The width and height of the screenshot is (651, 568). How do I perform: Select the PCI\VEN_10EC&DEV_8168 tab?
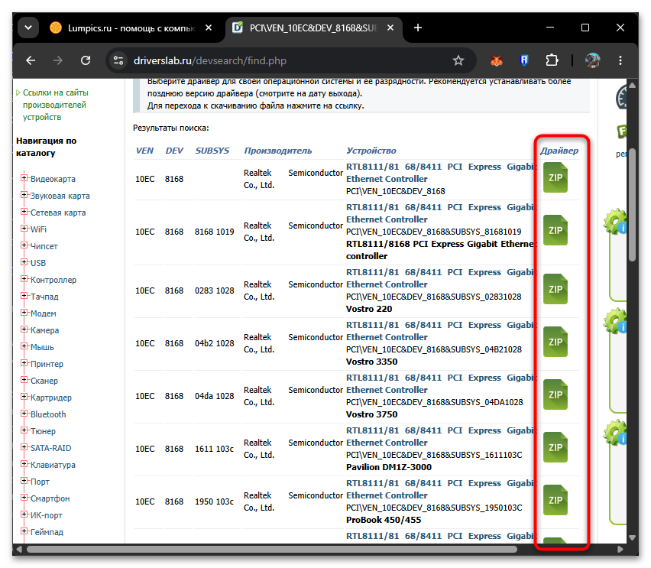coord(313,28)
